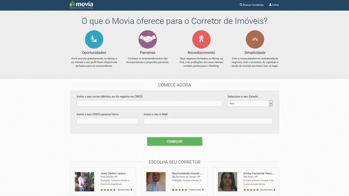This screenshot has height=196, width=349.
Task: Click the blue Oportunidades circle icon
Action: (x=94, y=39)
